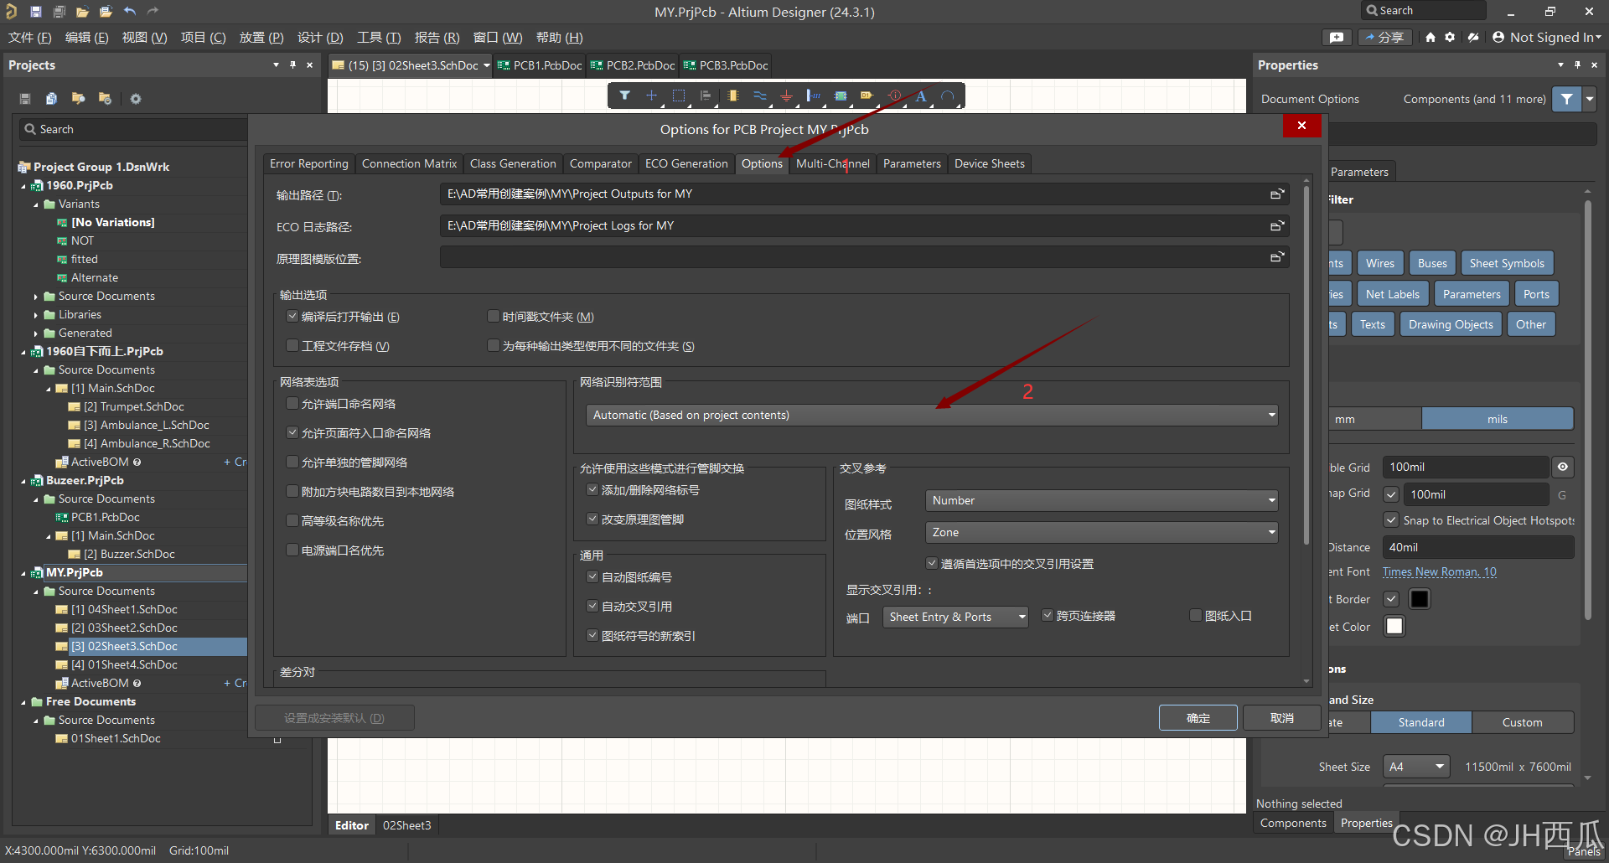The width and height of the screenshot is (1609, 863).
Task: Click the Open Document folder icon
Action: click(82, 12)
